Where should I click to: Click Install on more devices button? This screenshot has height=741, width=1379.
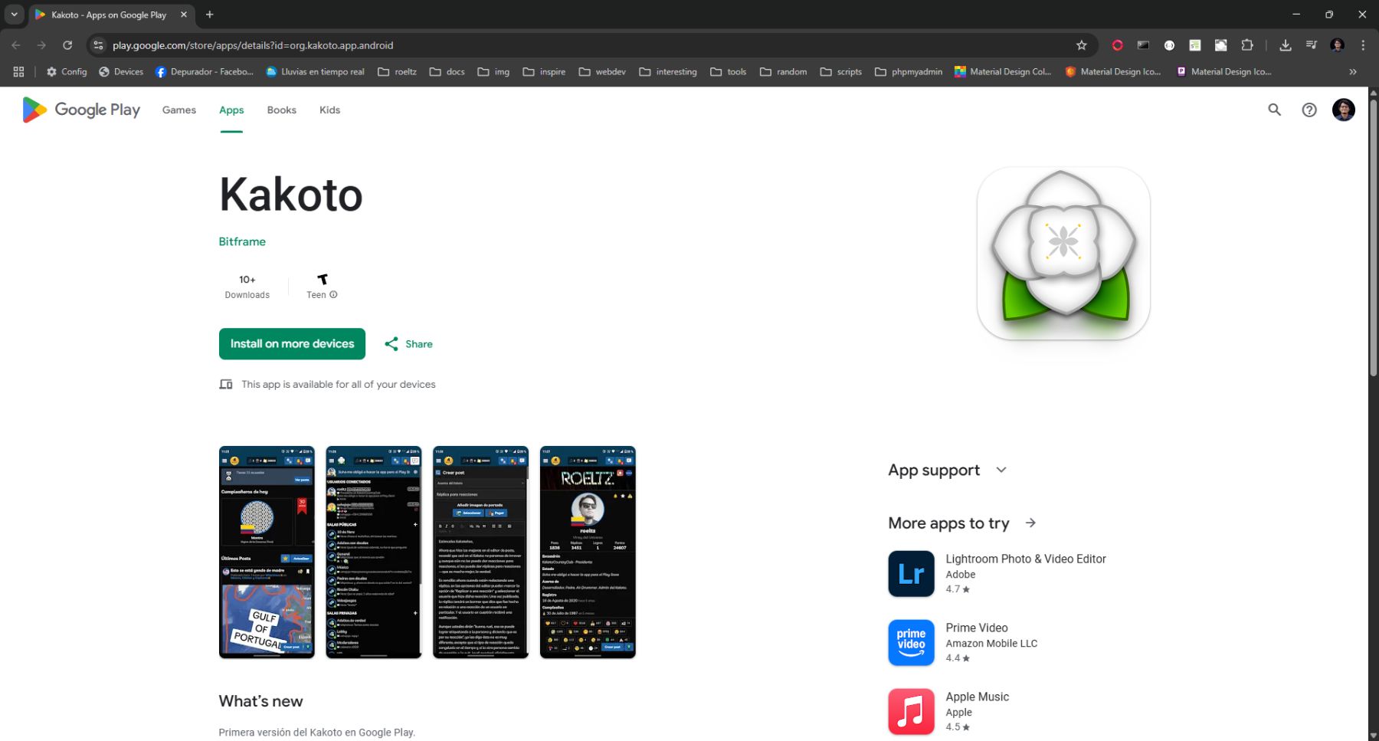pyautogui.click(x=292, y=344)
